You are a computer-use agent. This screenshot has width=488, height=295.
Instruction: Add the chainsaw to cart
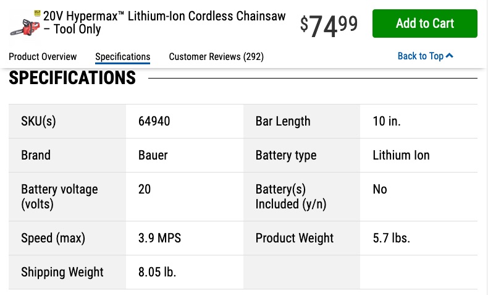pyautogui.click(x=425, y=24)
